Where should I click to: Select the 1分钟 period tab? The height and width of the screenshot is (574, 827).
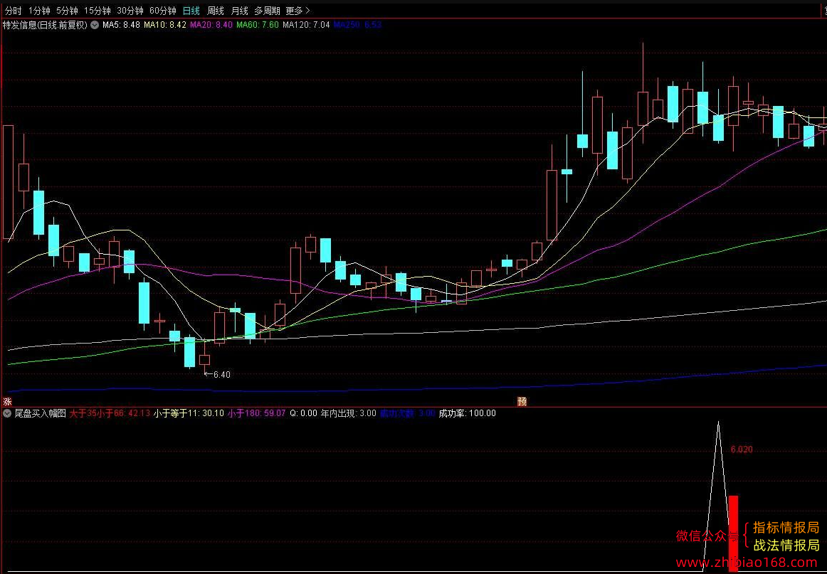[x=40, y=11]
